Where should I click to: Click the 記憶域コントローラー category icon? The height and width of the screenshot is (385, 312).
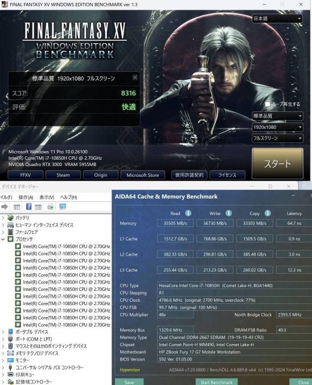point(10,382)
